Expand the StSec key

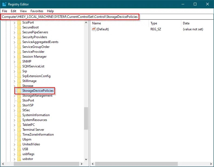15,110
